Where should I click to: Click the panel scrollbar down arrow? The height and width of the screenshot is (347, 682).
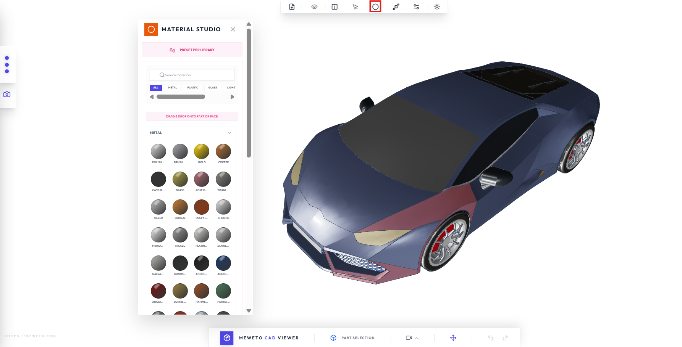(x=249, y=311)
